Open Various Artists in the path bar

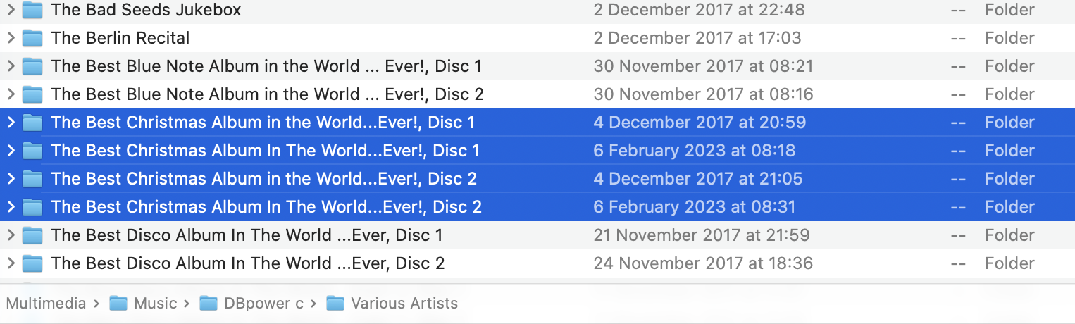pos(404,304)
